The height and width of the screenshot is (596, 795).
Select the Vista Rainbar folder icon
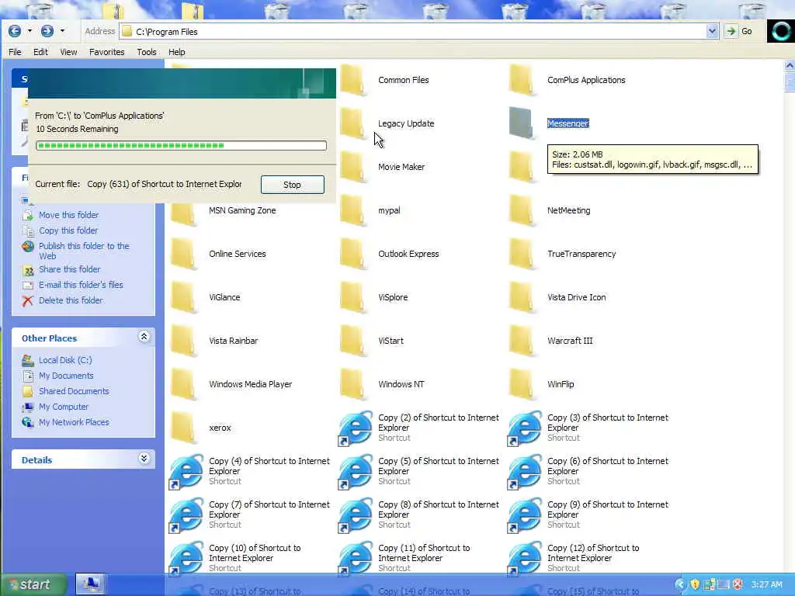tap(183, 341)
